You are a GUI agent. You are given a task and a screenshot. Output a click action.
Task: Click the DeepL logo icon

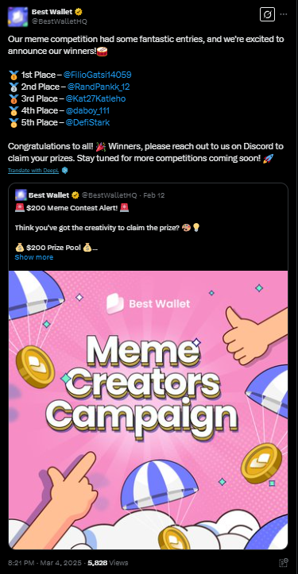click(64, 170)
